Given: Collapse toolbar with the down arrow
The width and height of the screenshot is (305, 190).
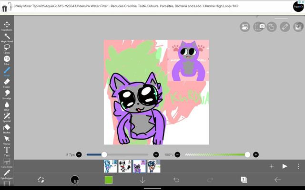Looking at the screenshot, I should (142, 180).
